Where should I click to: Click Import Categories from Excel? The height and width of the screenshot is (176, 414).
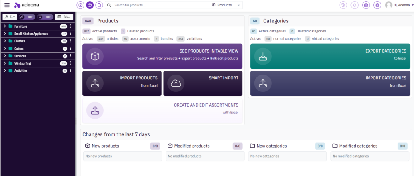pyautogui.click(x=330, y=83)
